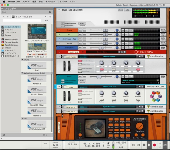Viewport: 170px width, 150px height.
Task: Collapse the Native Instruments GmbH group
Action: [x=22, y=73]
